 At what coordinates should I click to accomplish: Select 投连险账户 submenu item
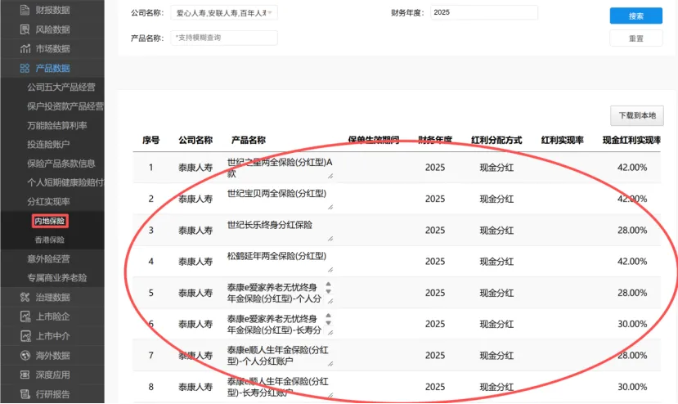[x=48, y=145]
